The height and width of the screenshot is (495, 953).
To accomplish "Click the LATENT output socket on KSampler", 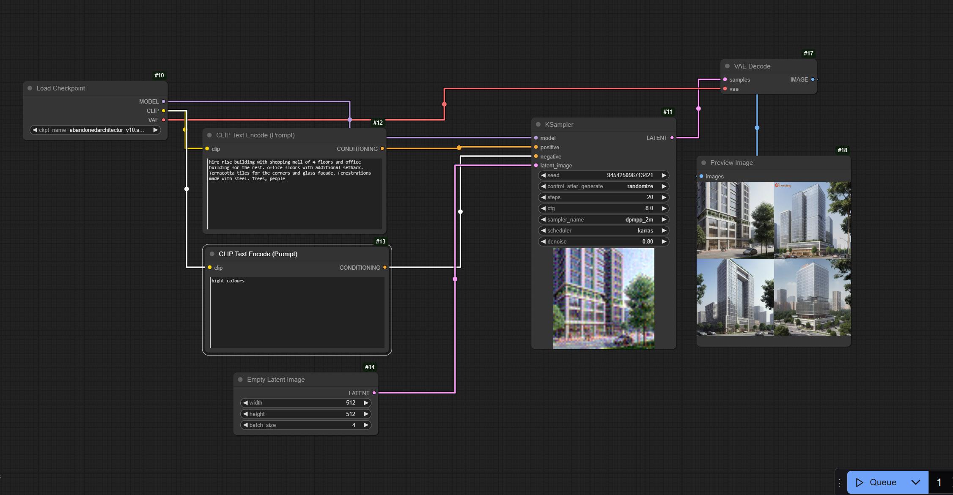I will (x=672, y=138).
